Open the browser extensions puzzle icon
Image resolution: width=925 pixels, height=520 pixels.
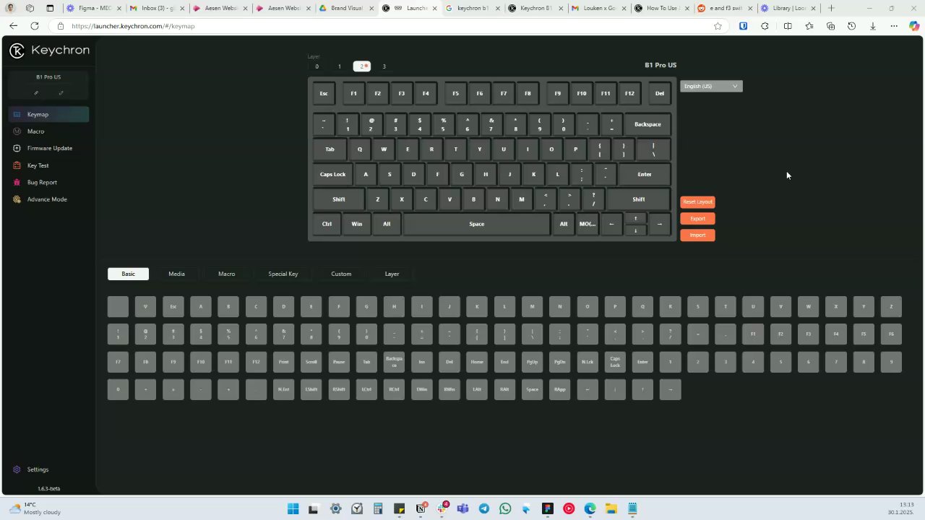tap(765, 26)
